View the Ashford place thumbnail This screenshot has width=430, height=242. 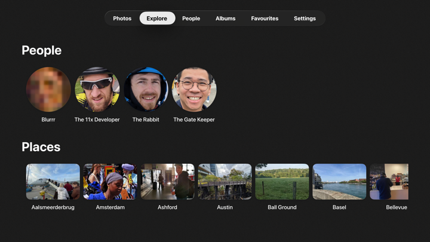tap(168, 182)
